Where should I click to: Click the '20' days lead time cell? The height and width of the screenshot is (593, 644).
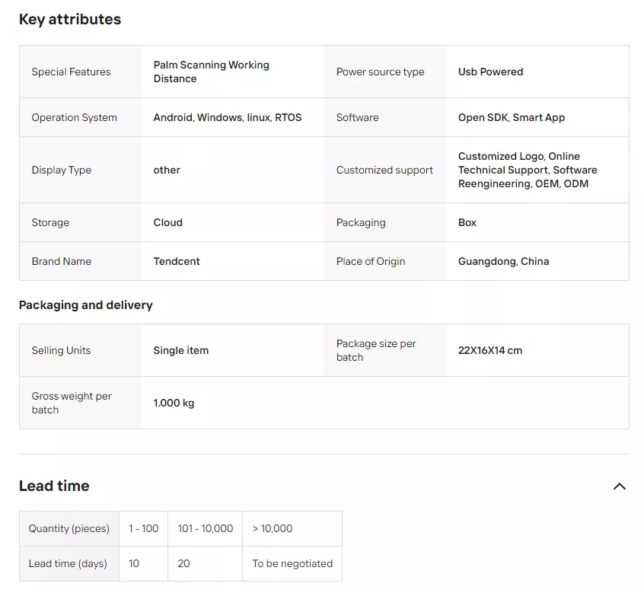(205, 564)
